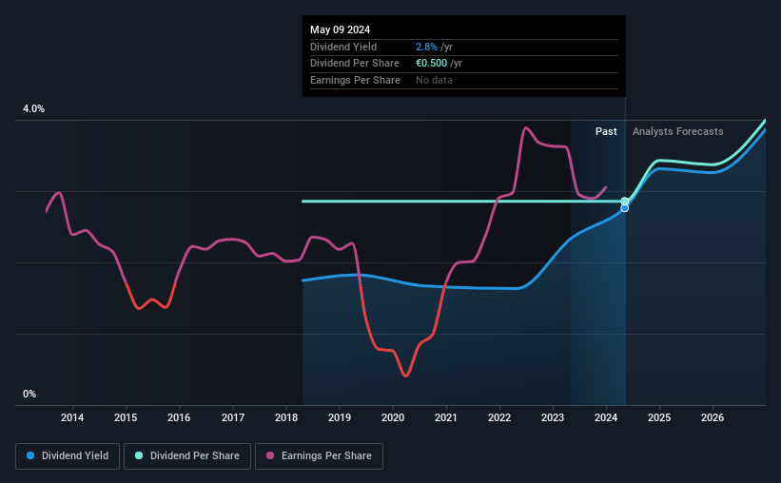Click the teal Dividend Per Share legend dot

pyautogui.click(x=139, y=455)
